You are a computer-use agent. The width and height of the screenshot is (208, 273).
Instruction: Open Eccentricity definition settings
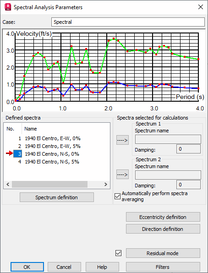point(163,217)
